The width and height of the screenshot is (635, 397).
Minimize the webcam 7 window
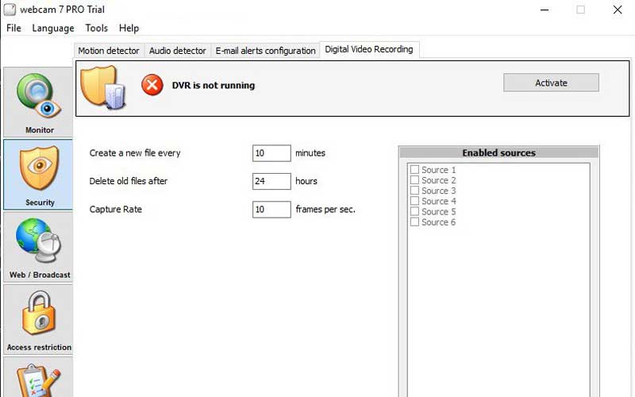[545, 10]
